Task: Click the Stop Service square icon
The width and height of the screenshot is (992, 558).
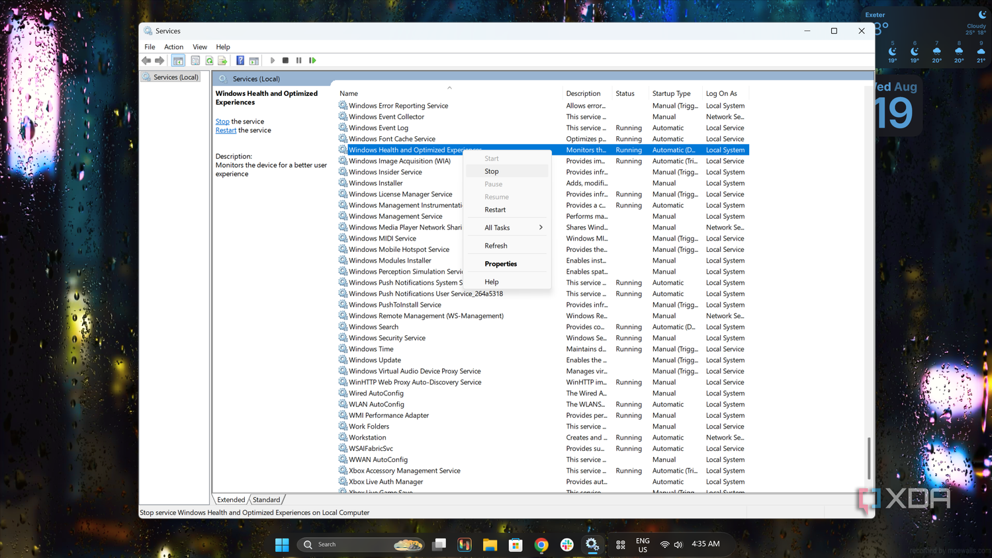Action: click(x=285, y=60)
